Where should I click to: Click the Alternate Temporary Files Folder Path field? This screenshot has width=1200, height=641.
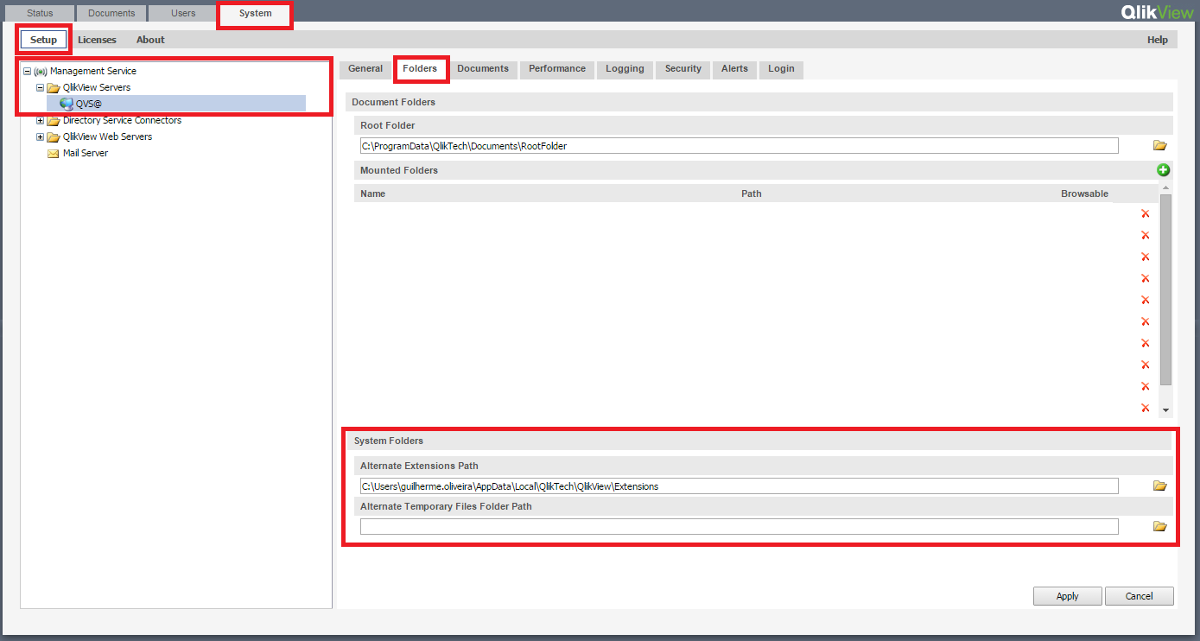pos(739,527)
